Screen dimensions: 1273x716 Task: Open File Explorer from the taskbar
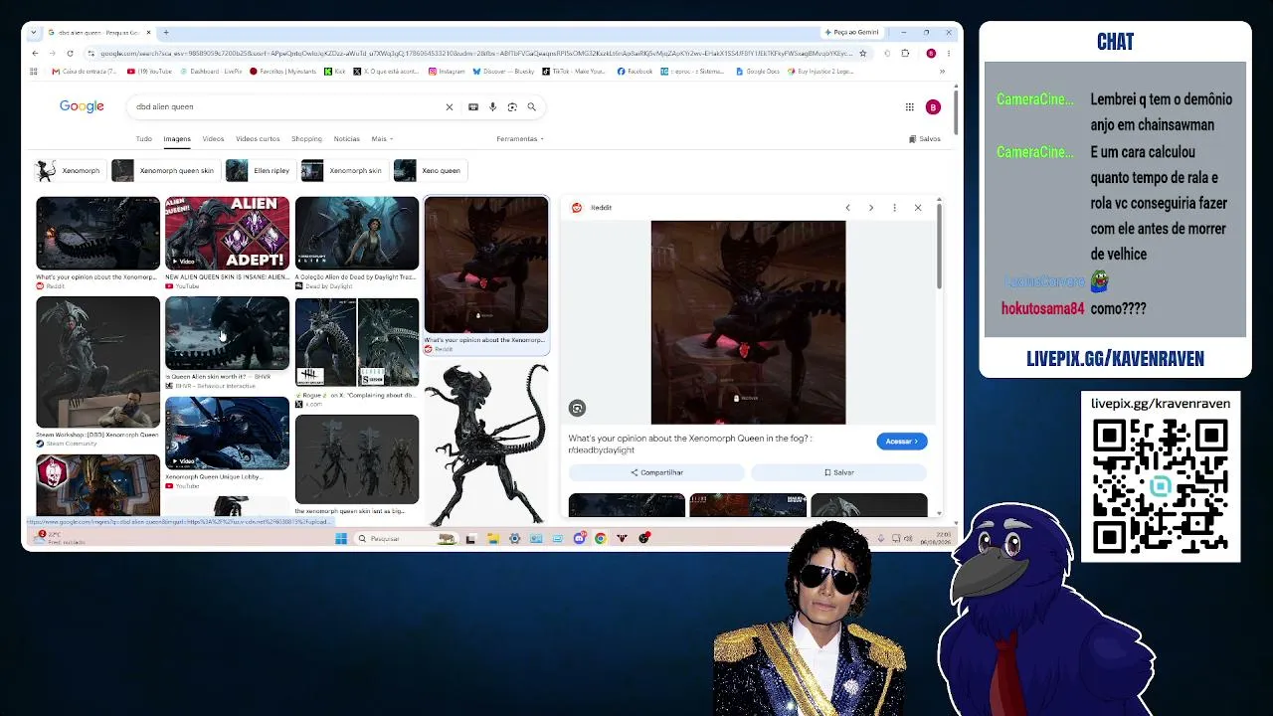(492, 538)
